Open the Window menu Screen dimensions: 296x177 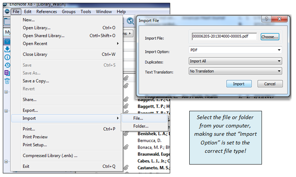coord(104,12)
